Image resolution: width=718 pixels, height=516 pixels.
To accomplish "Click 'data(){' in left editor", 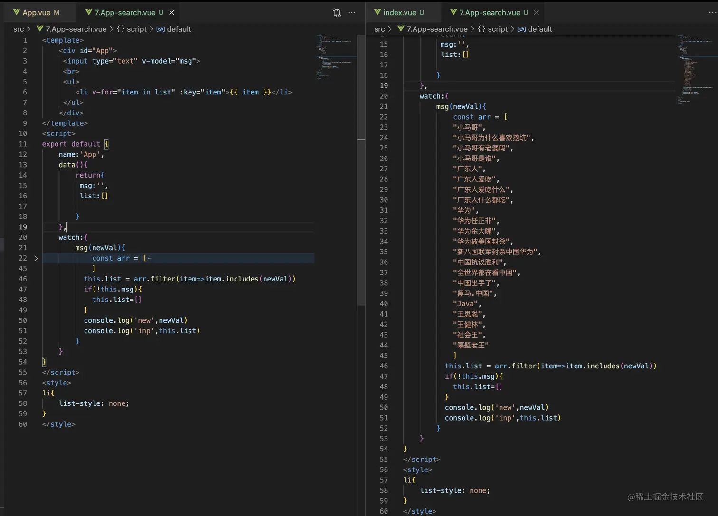I will pyautogui.click(x=73, y=165).
